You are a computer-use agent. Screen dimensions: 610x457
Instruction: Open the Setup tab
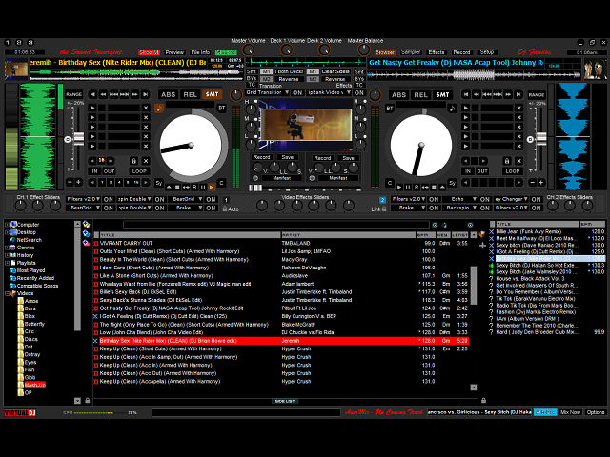[487, 52]
